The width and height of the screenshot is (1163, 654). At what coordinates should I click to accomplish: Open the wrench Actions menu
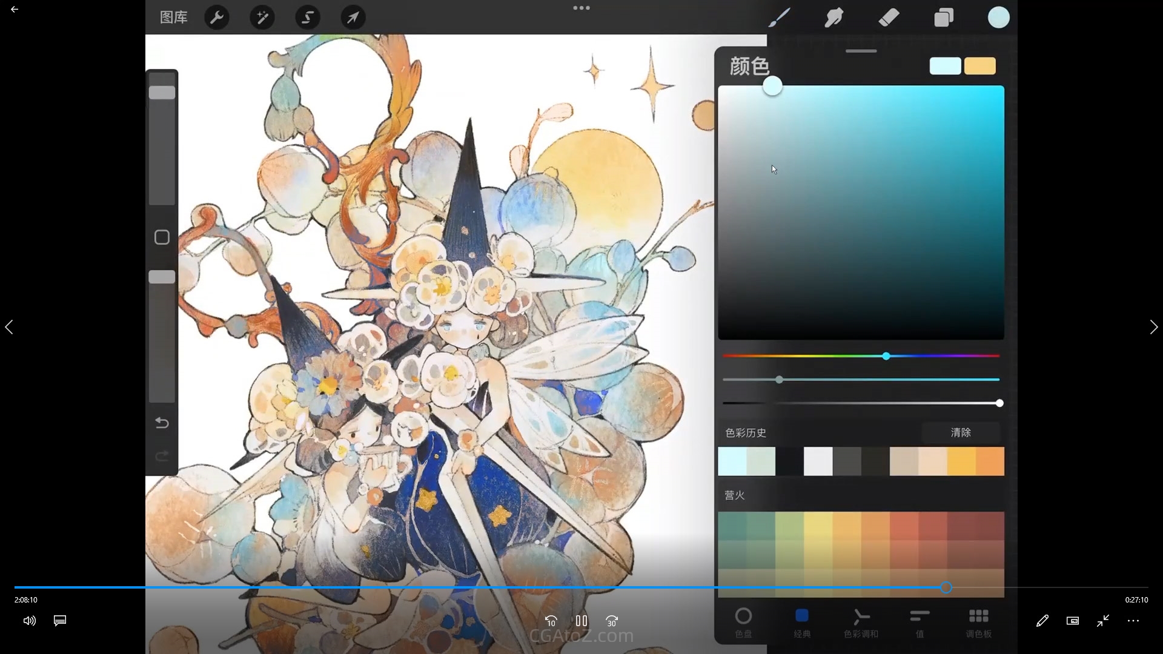tap(217, 18)
